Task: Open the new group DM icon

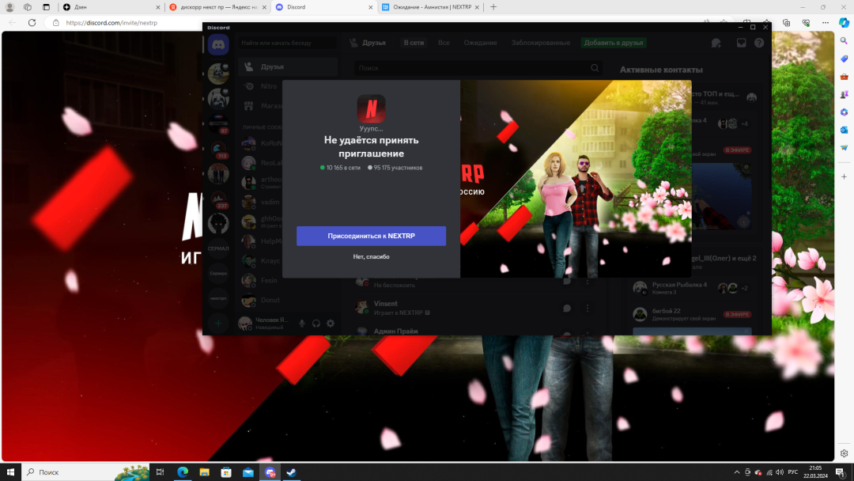Action: pos(716,43)
